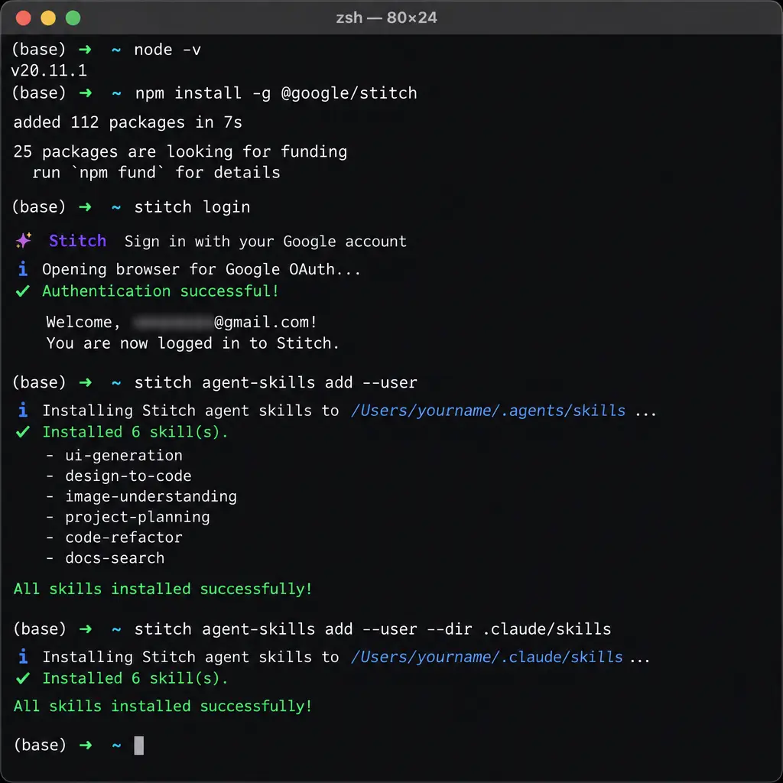783x783 pixels.
Task: Click 'stitch agent-skills add --user' command without --dir
Action: [275, 382]
